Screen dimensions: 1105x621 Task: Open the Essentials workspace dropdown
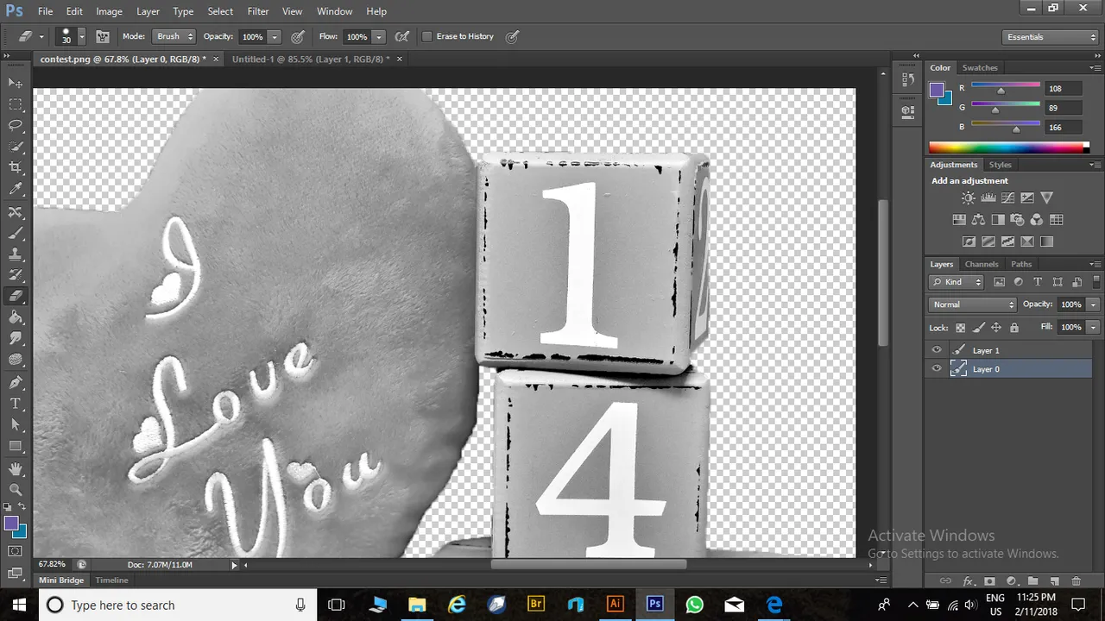tap(1051, 37)
